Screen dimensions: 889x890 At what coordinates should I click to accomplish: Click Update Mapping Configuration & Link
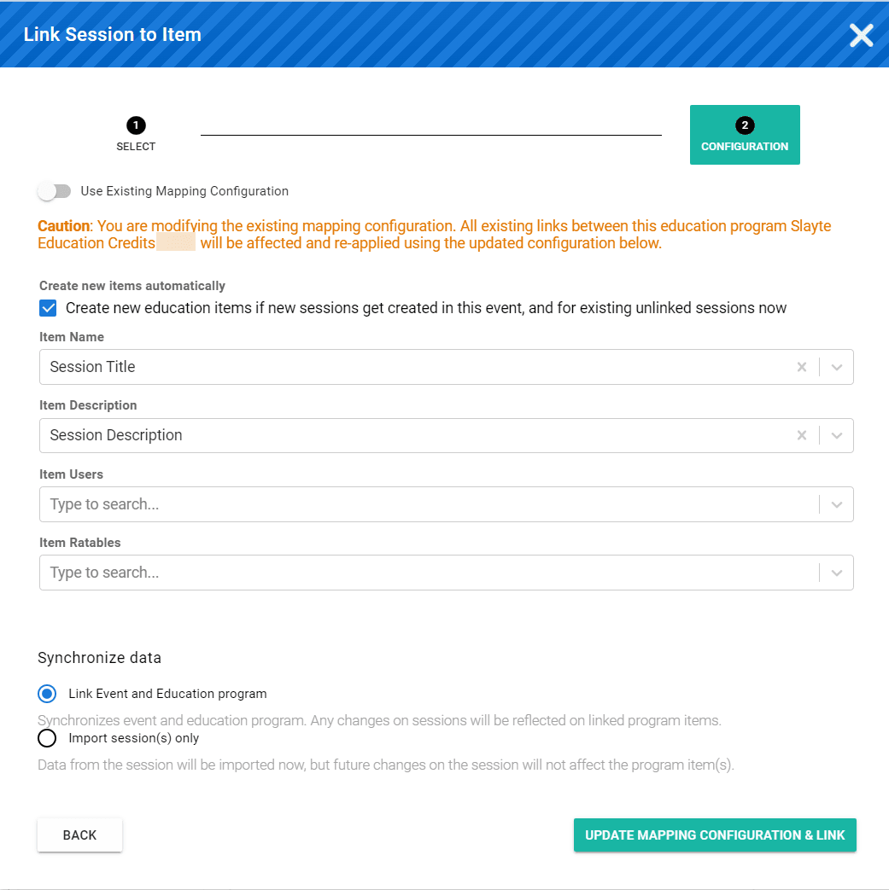click(x=715, y=835)
